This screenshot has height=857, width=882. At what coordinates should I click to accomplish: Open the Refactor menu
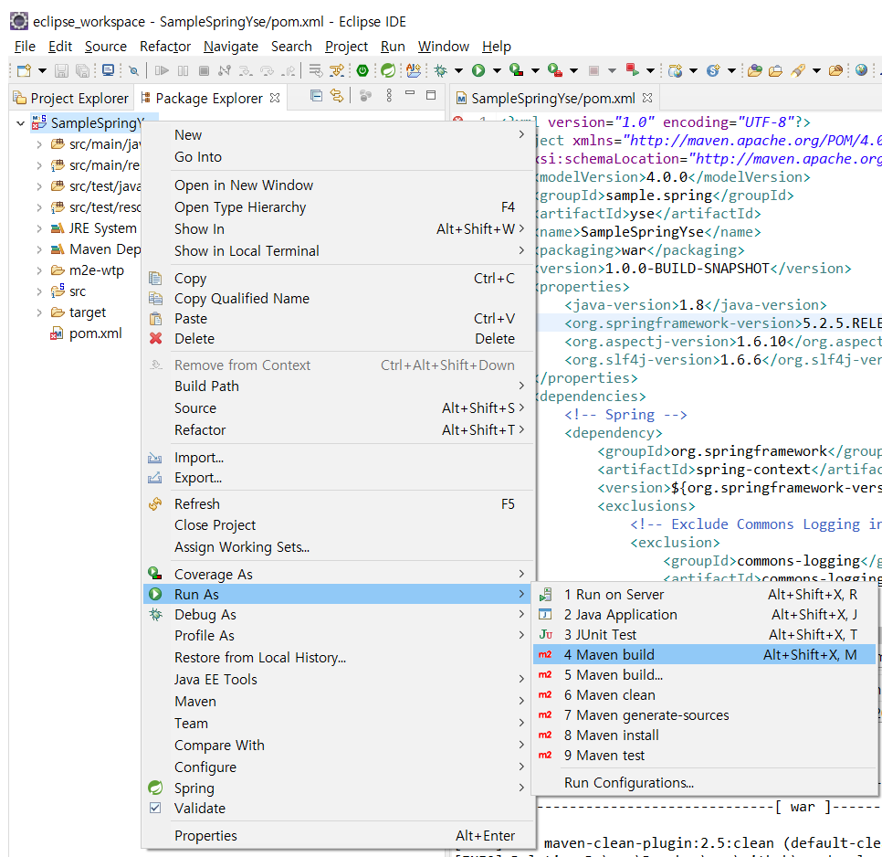(x=165, y=47)
